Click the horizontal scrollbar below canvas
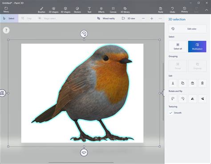Screen dimensions: 211x164 click(x=81, y=163)
